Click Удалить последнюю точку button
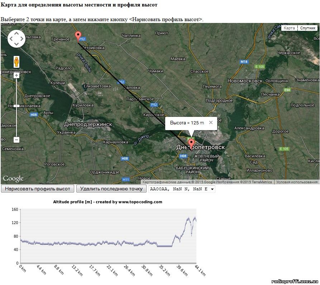The image size is (320, 285). pos(111,189)
